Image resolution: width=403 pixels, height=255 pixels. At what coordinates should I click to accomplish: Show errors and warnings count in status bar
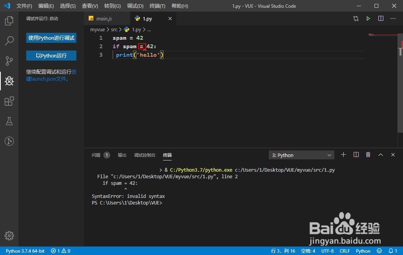coord(60,251)
